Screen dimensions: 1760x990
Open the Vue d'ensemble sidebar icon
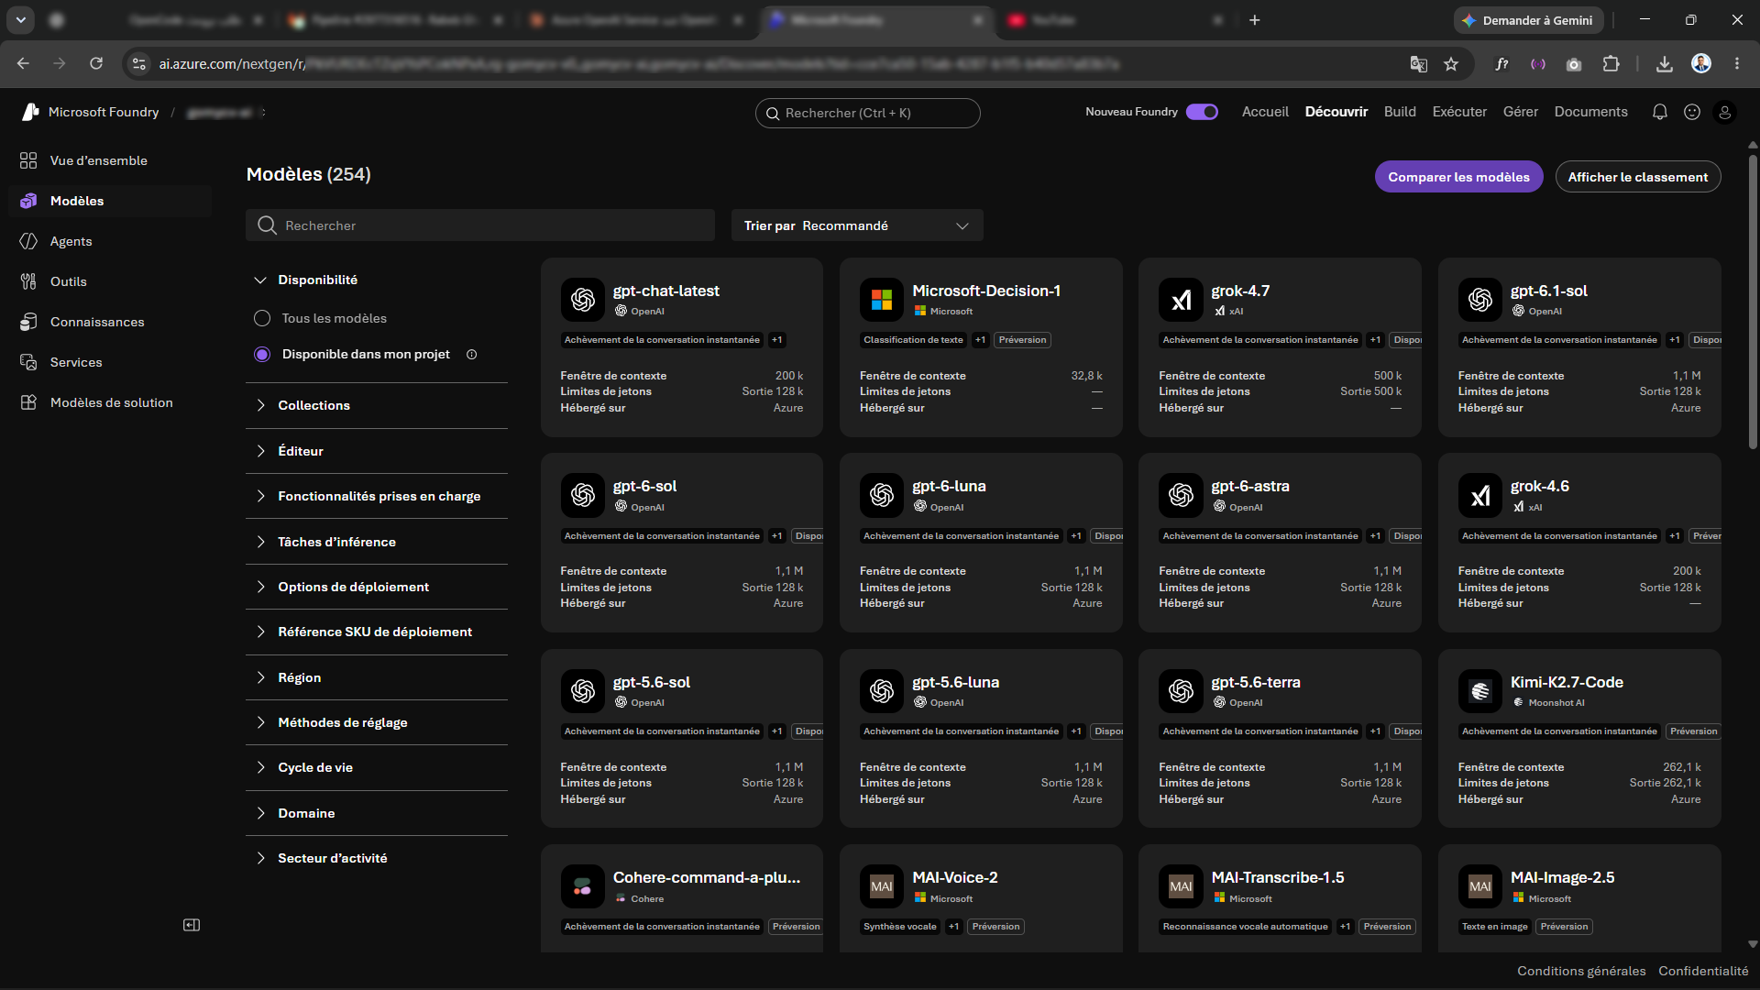28,160
